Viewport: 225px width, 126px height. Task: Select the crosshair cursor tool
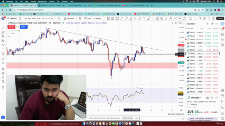(3, 24)
